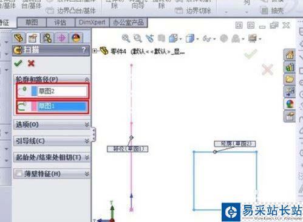
Task: Click the sweep panel help question mark
Action: point(84,50)
